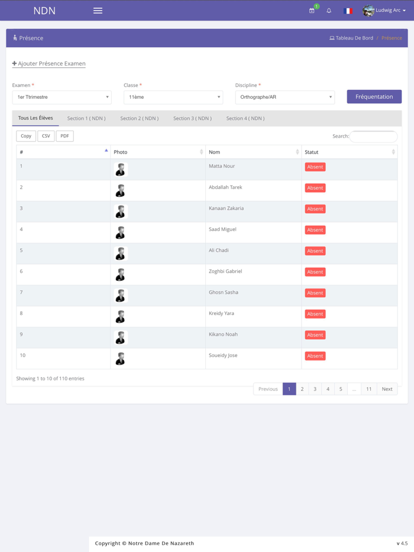Open the Examen dropdown 1er Ttrimestre

click(x=62, y=97)
